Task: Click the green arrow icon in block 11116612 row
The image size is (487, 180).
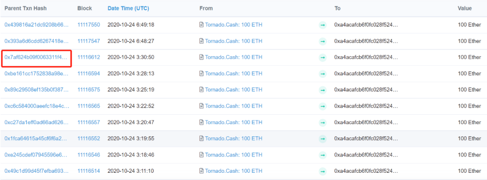Action: coord(322,58)
